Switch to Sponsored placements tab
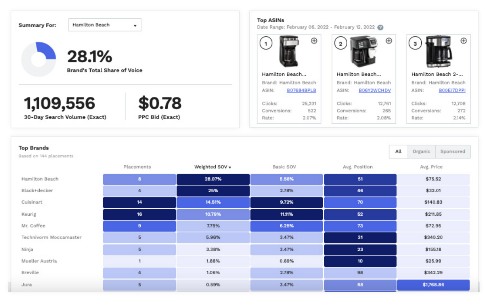Screen dimensions: 490x306 point(452,151)
